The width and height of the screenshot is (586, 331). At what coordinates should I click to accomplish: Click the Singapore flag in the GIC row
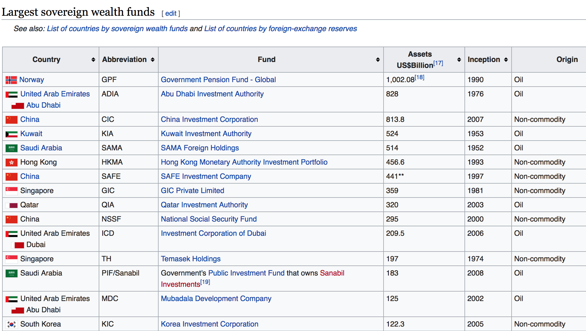click(x=11, y=190)
